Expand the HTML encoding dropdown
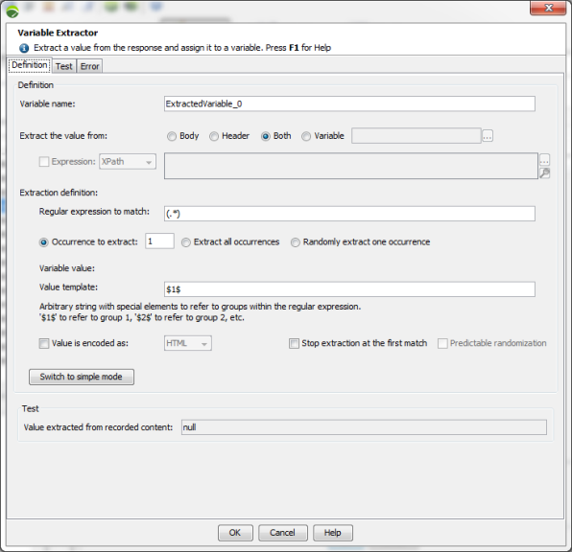This screenshot has height=552, width=572. 187,343
